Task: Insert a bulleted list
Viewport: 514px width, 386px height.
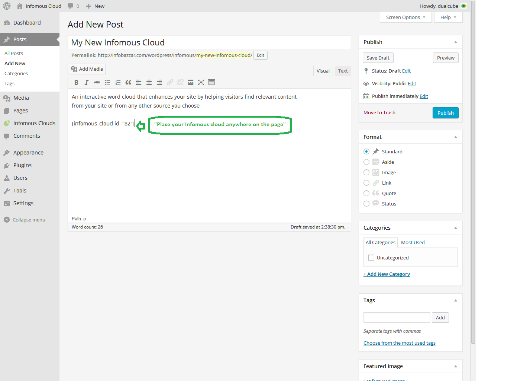Action: point(107,83)
